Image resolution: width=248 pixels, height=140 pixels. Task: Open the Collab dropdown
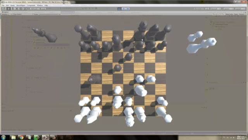click(199, 9)
